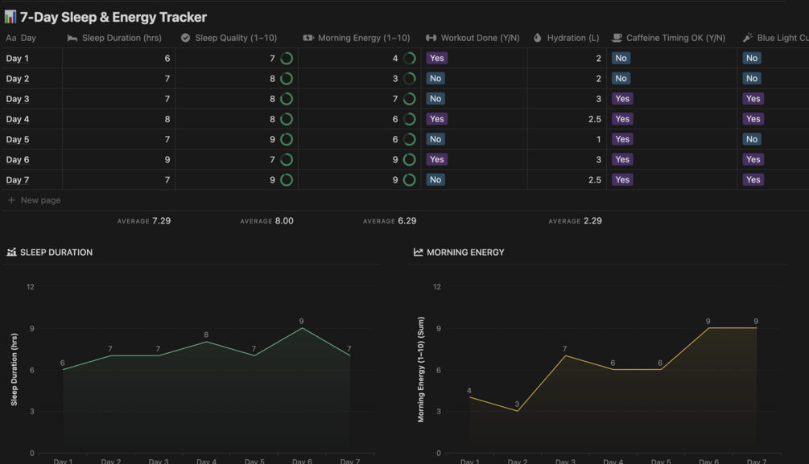This screenshot has width=809, height=464.
Task: Click the Sleep Duration AVERAGE 7.29 calculation
Action: tap(144, 220)
